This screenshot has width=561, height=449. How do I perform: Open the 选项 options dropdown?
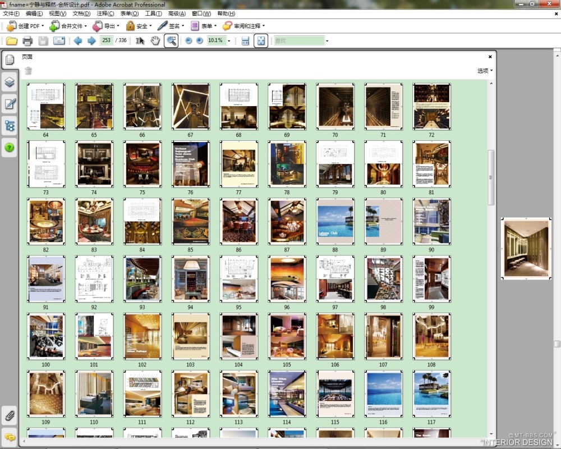point(485,71)
